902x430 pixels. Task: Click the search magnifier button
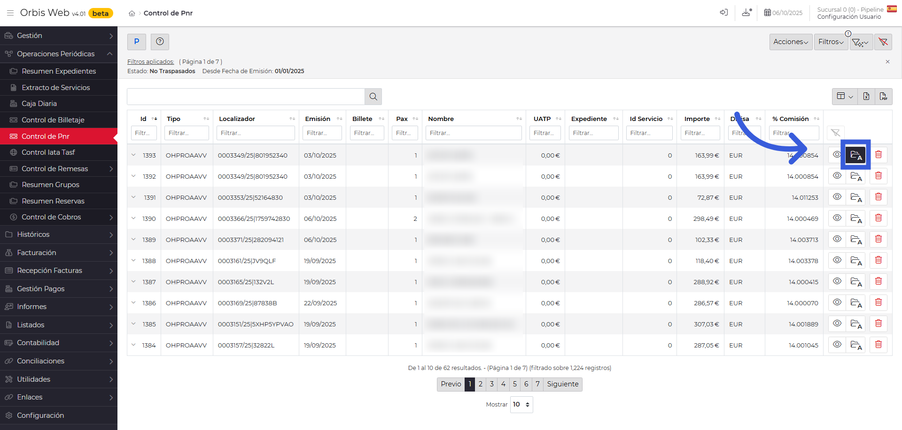(373, 97)
